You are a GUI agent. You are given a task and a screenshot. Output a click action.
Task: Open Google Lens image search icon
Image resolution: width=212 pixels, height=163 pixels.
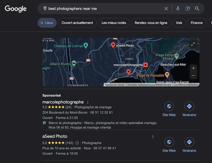[x=188, y=9]
